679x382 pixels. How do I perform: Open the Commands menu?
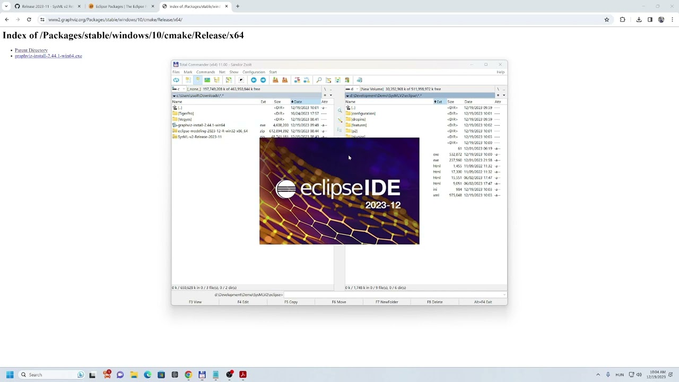coord(206,72)
